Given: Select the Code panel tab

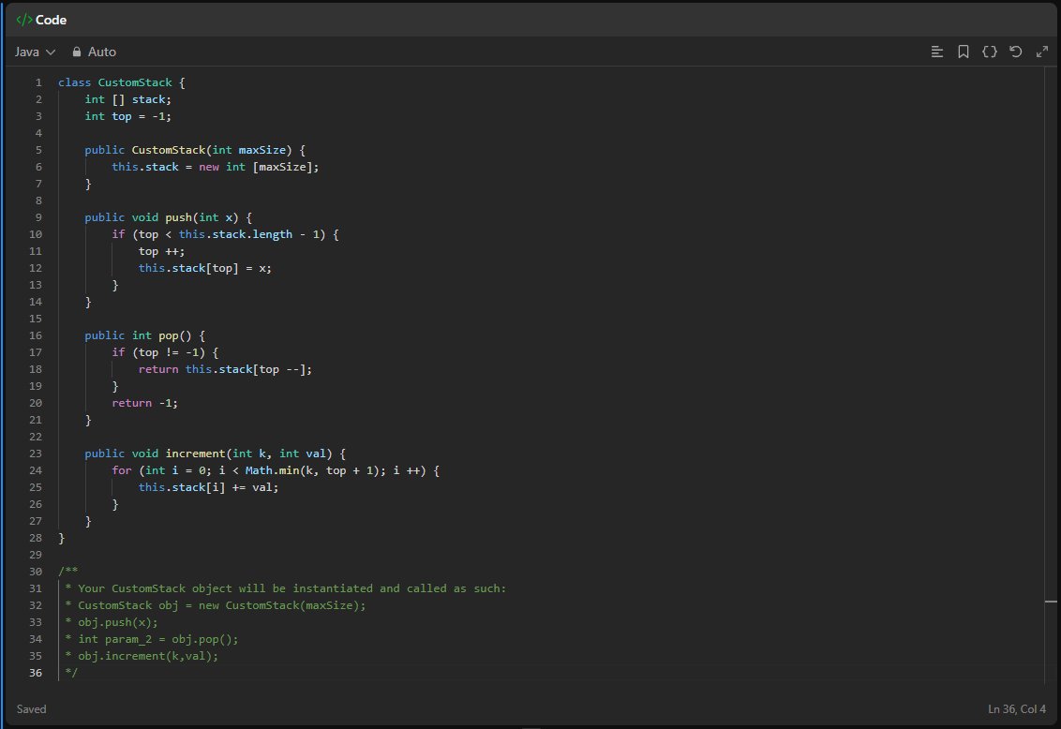Looking at the screenshot, I should click(41, 20).
